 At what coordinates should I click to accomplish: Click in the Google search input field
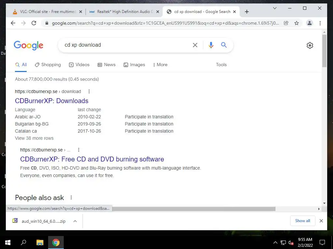coord(125,45)
